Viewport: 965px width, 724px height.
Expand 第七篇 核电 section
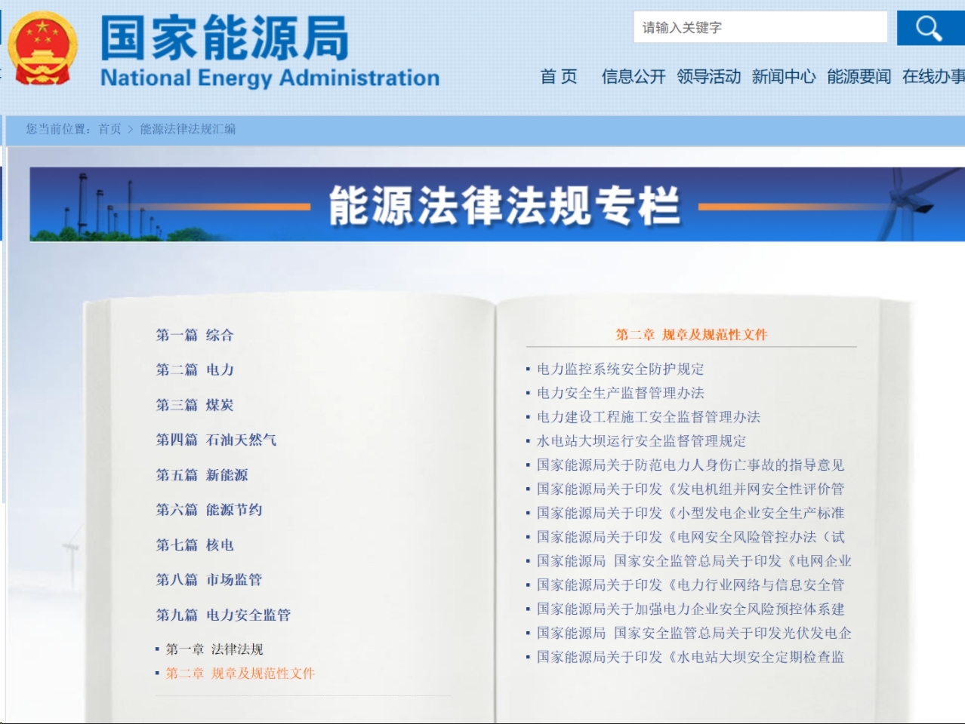pyautogui.click(x=195, y=545)
